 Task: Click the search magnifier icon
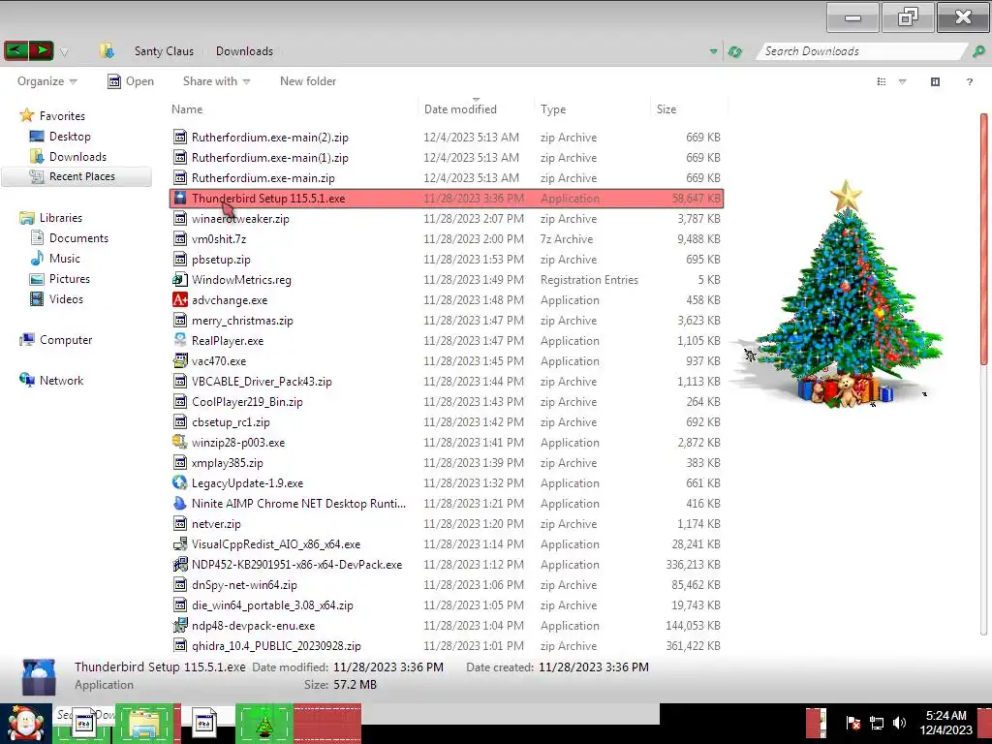click(978, 51)
